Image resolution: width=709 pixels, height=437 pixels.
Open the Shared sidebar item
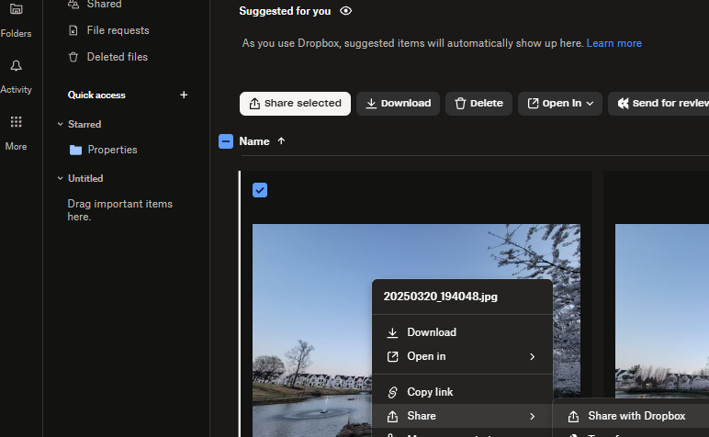[x=104, y=4]
